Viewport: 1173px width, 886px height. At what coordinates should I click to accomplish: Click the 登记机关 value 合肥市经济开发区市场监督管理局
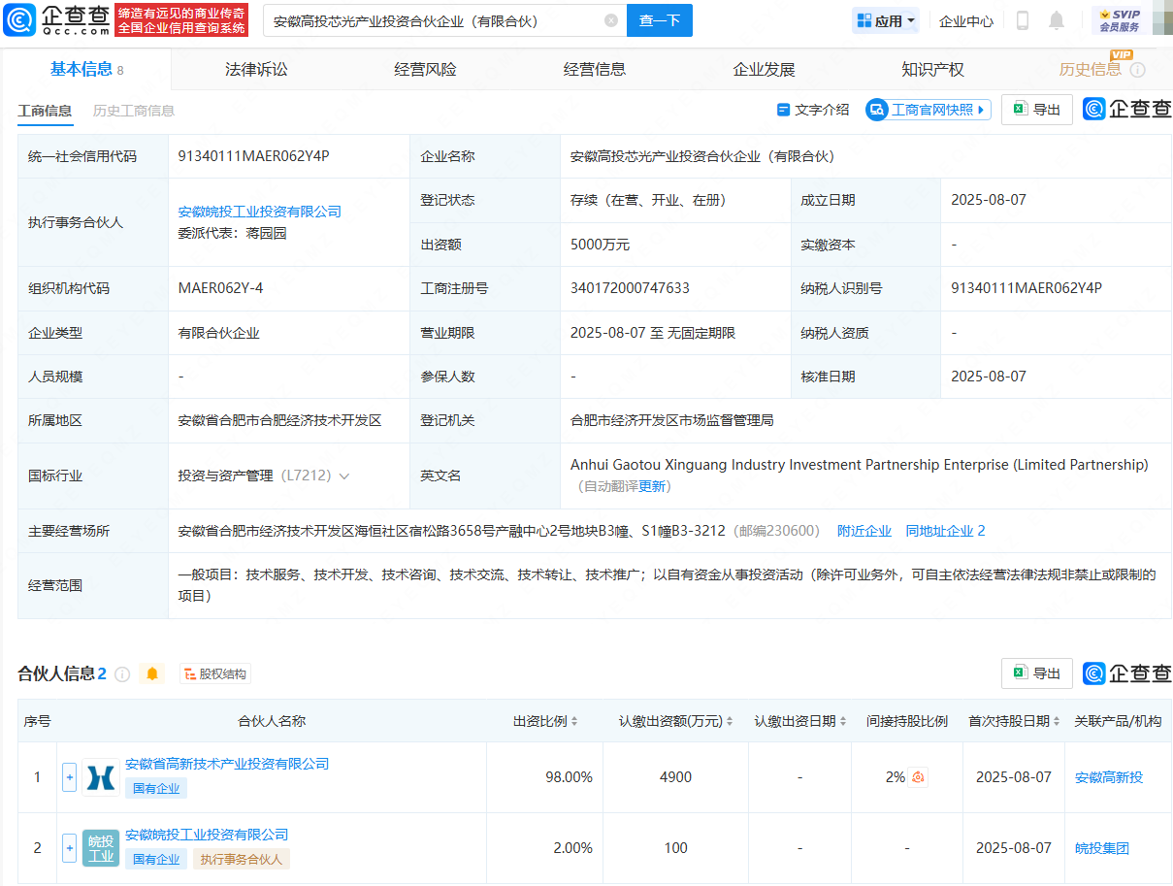[672, 420]
